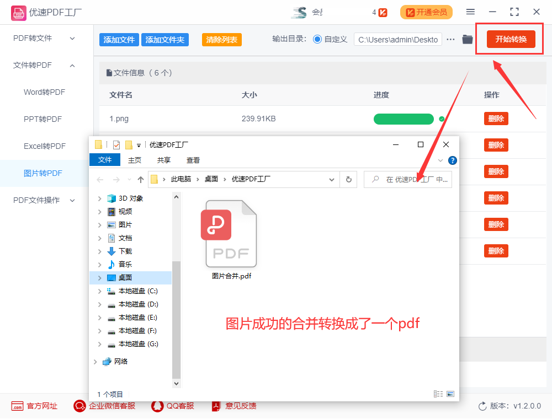This screenshot has height=419, width=552.
Task: Click the navigation pane scrollbar down arrow
Action: pos(177,384)
